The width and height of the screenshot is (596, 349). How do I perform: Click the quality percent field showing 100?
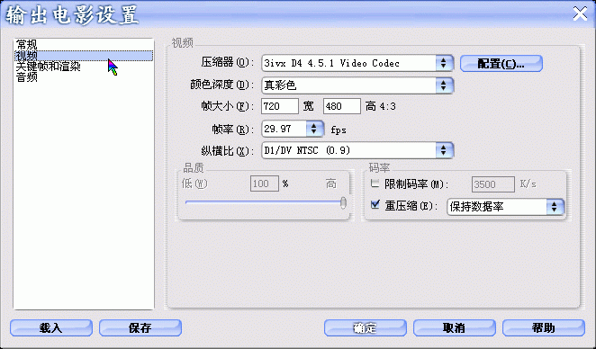coord(265,183)
